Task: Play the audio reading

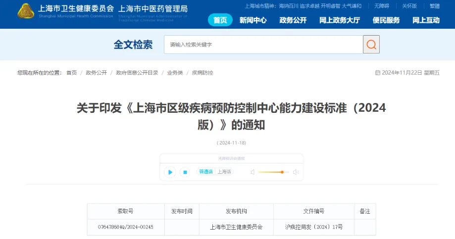Action: click(x=170, y=172)
